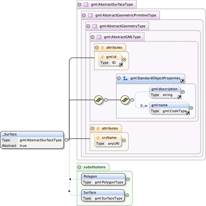Select the gml:description element header
The image size is (206, 206).
164,89
